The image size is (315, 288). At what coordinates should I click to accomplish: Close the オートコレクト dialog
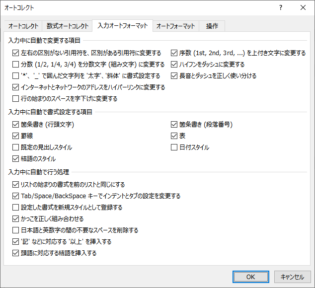coord(303,7)
